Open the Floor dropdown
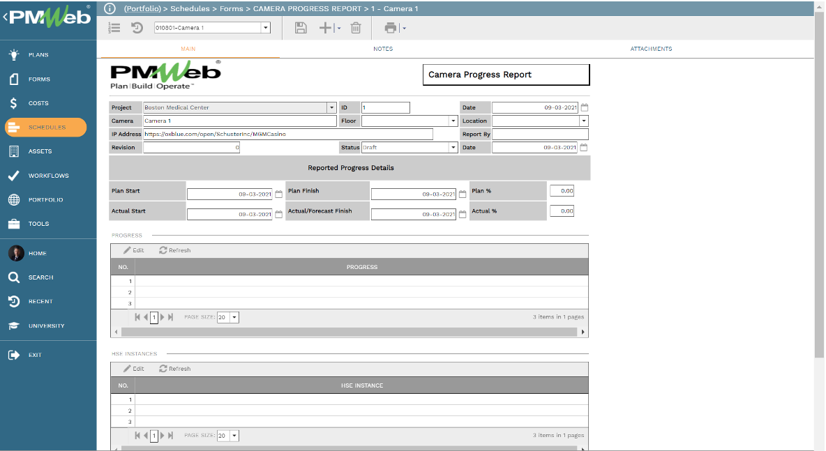This screenshot has height=451, width=826. point(453,121)
